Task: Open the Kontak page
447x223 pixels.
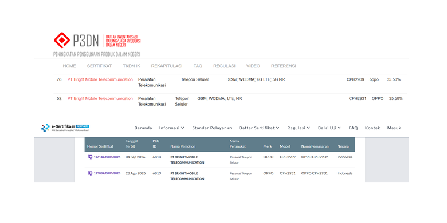Action: click(x=372, y=128)
